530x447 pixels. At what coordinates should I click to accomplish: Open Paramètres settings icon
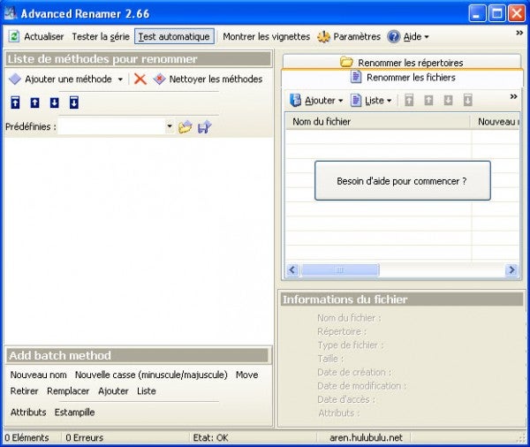323,36
